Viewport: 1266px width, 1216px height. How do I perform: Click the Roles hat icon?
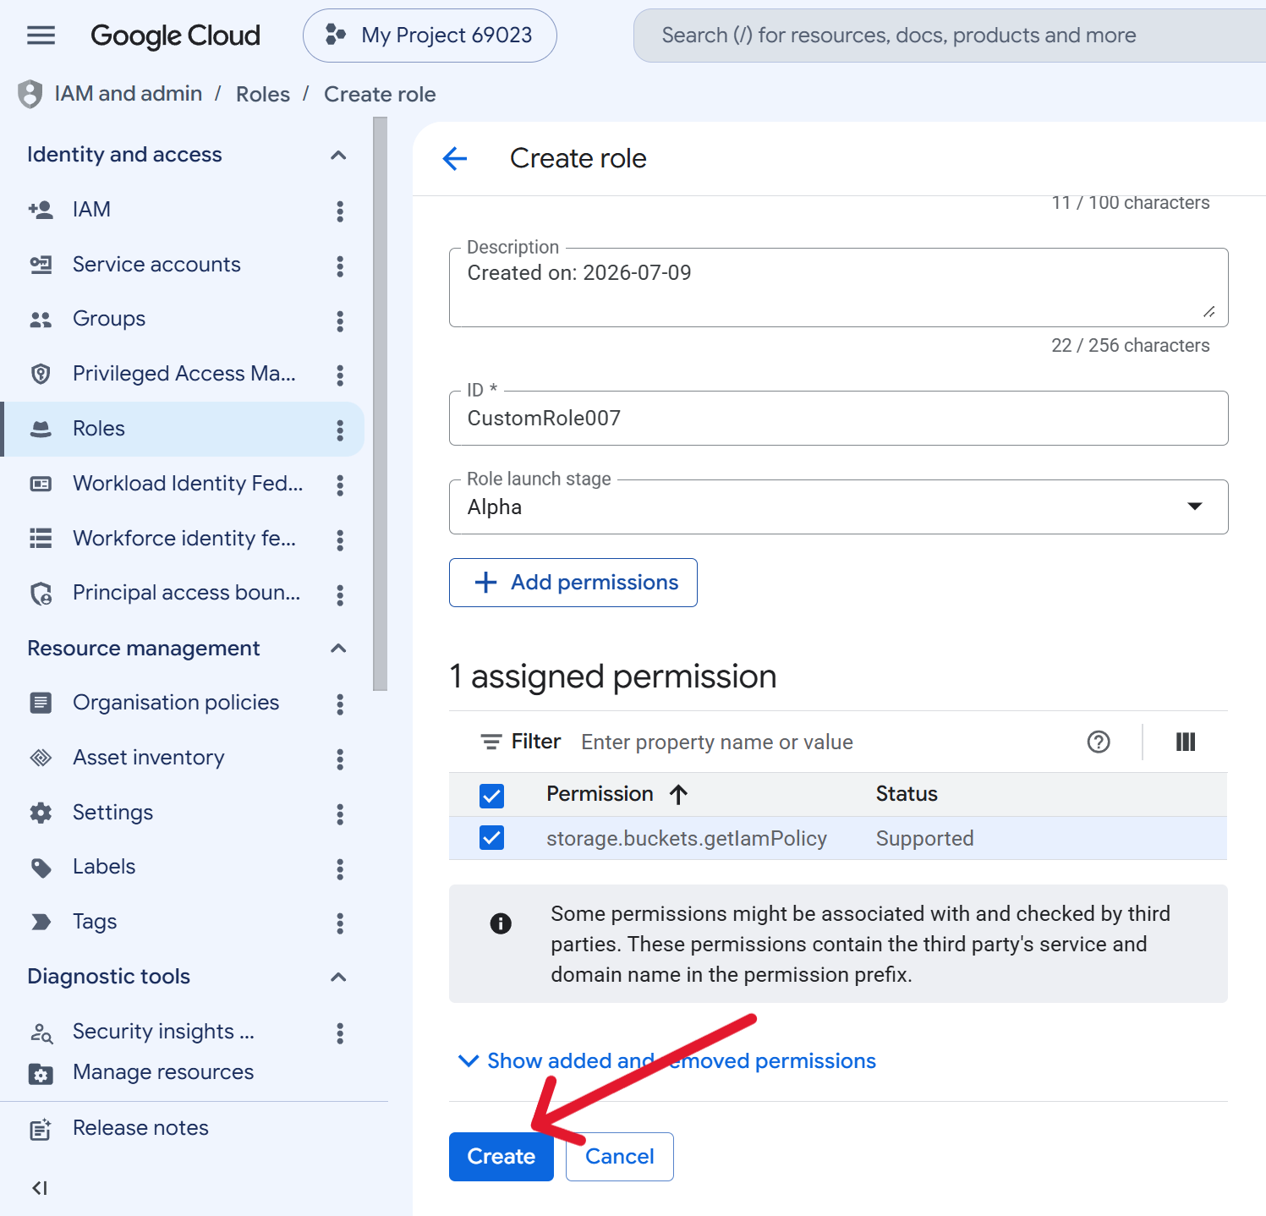click(41, 429)
